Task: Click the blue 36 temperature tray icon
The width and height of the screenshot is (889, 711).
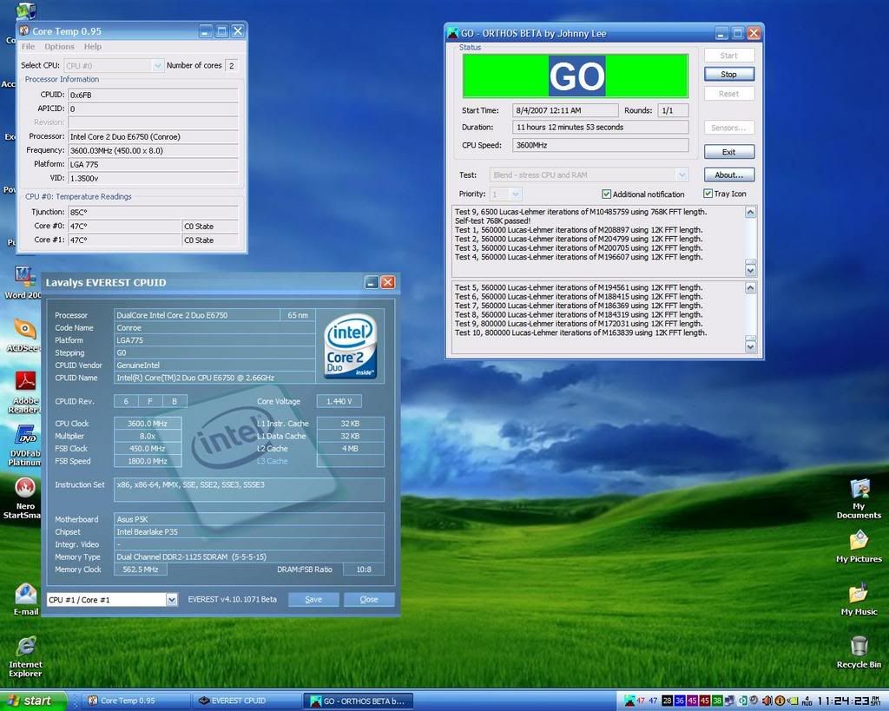Action: (680, 701)
